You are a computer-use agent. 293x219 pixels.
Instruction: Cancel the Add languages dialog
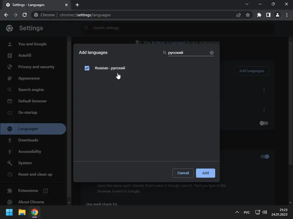pyautogui.click(x=183, y=173)
